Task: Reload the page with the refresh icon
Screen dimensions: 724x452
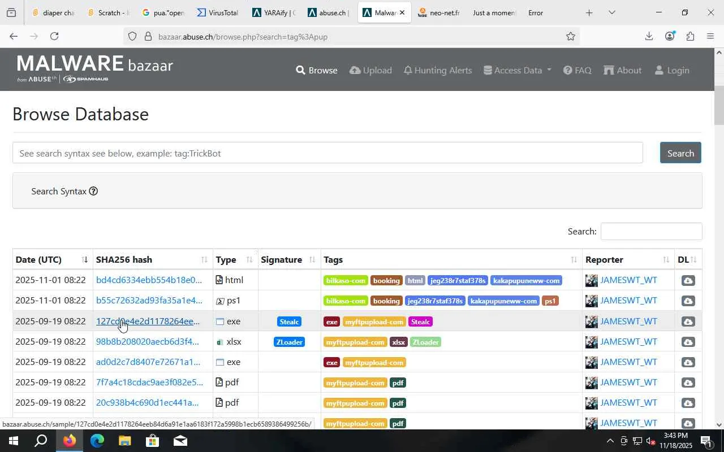Action: point(54,36)
